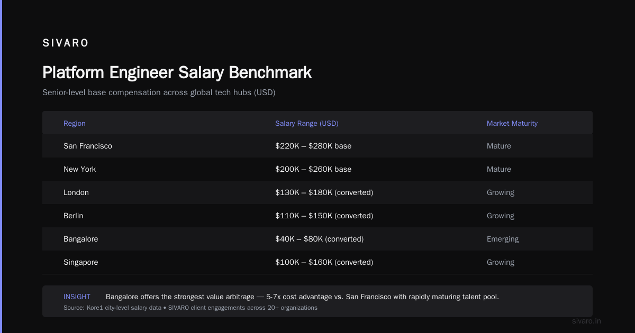Click the Growing value in London row
This screenshot has width=635, height=333.
click(501, 192)
